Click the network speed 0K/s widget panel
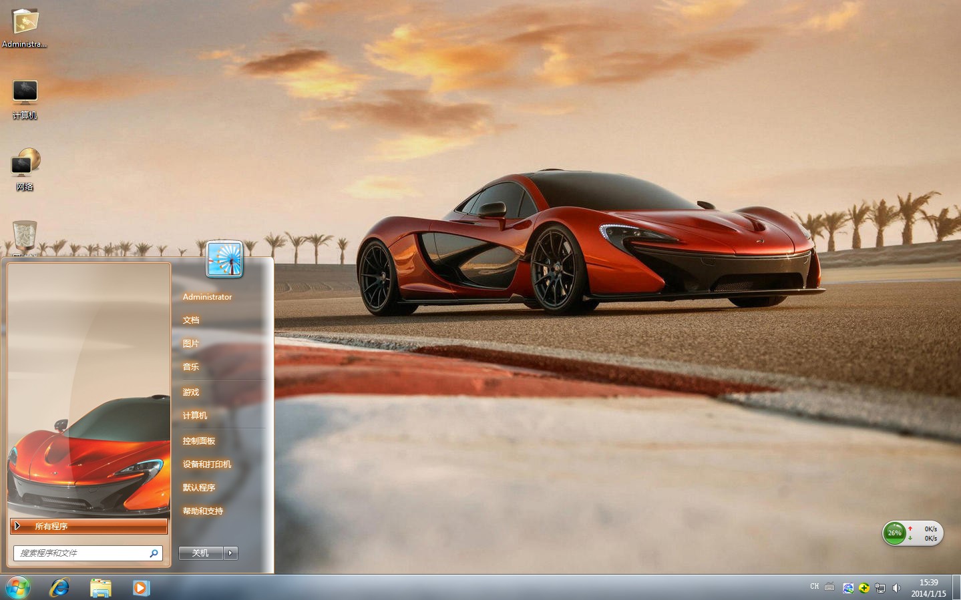 pos(925,533)
